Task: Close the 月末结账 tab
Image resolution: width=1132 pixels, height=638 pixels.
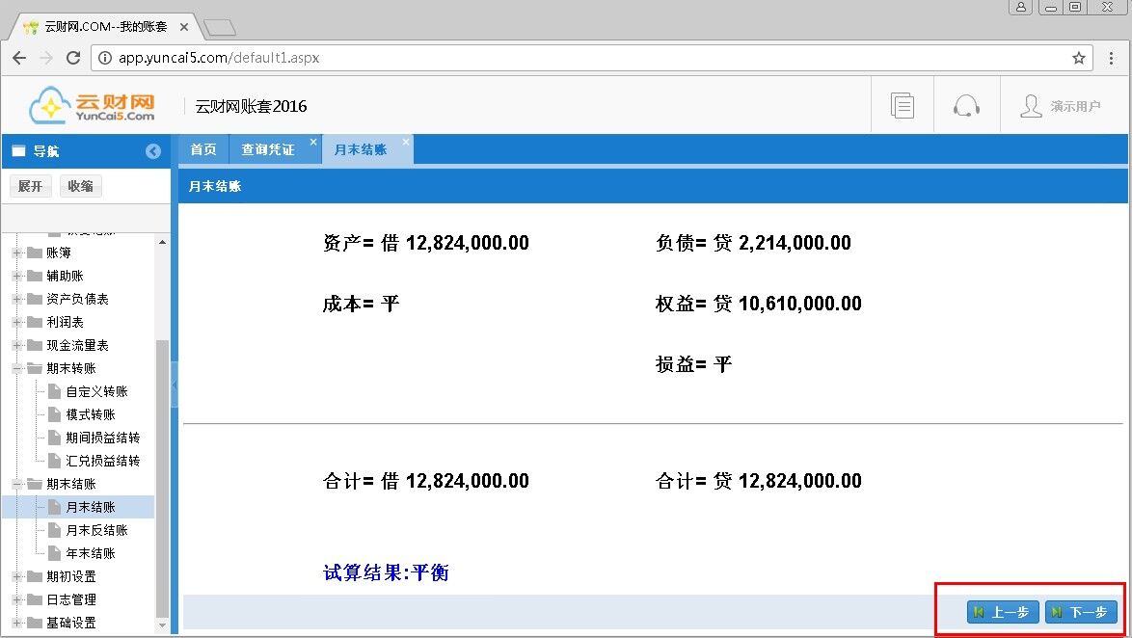Action: coord(406,143)
